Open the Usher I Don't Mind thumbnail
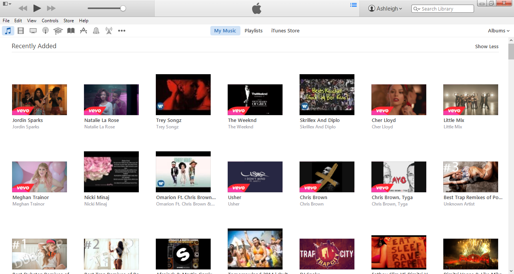Screen dimensions: 514x274 click(255, 177)
